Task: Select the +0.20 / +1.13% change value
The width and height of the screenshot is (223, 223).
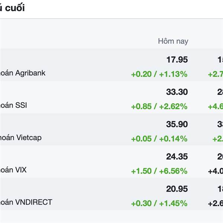Action: 159,74
